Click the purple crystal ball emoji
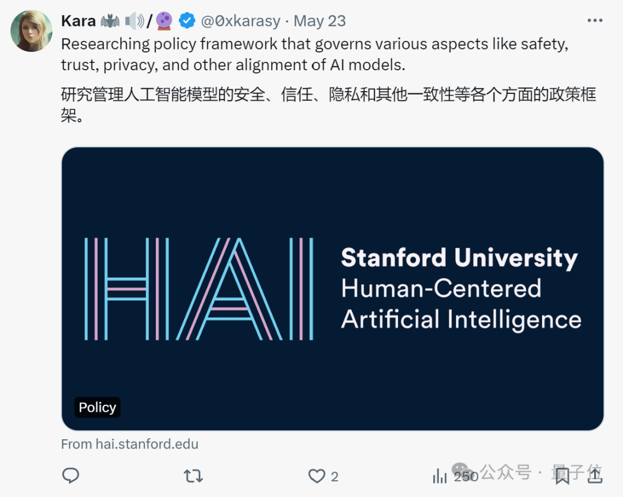The image size is (623, 497). [164, 21]
